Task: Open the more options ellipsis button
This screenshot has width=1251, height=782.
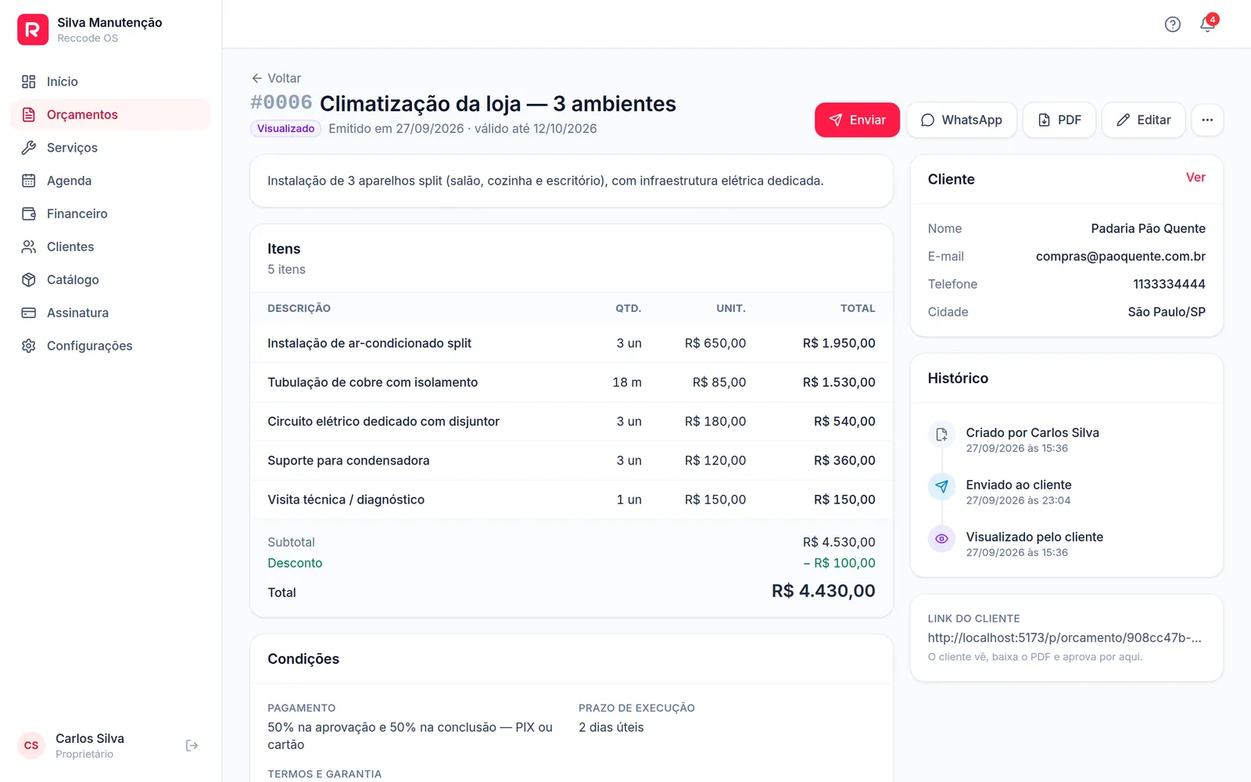Action: pyautogui.click(x=1207, y=120)
